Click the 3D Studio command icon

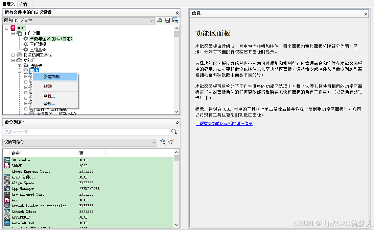click(x=7, y=160)
